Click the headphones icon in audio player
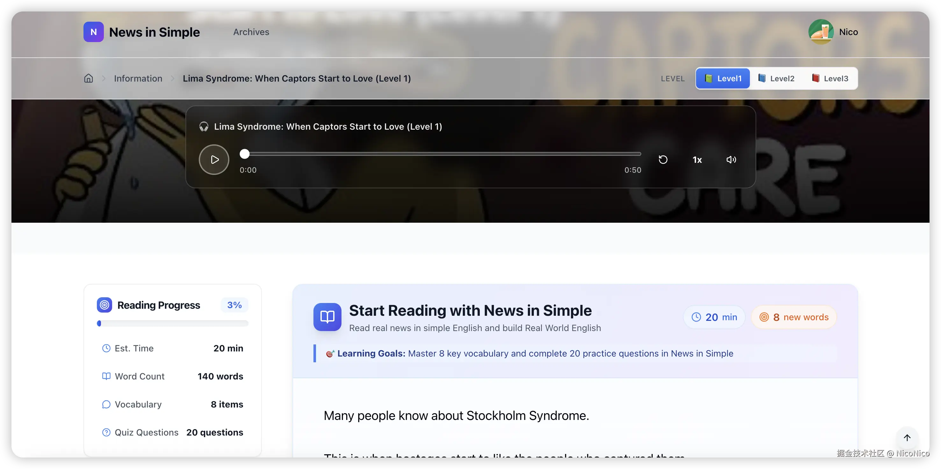Image resolution: width=941 pixels, height=469 pixels. pos(204,127)
